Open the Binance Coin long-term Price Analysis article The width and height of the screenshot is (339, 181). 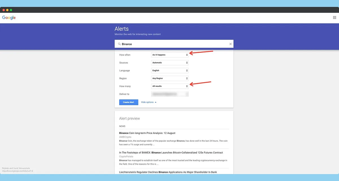click(x=147, y=133)
